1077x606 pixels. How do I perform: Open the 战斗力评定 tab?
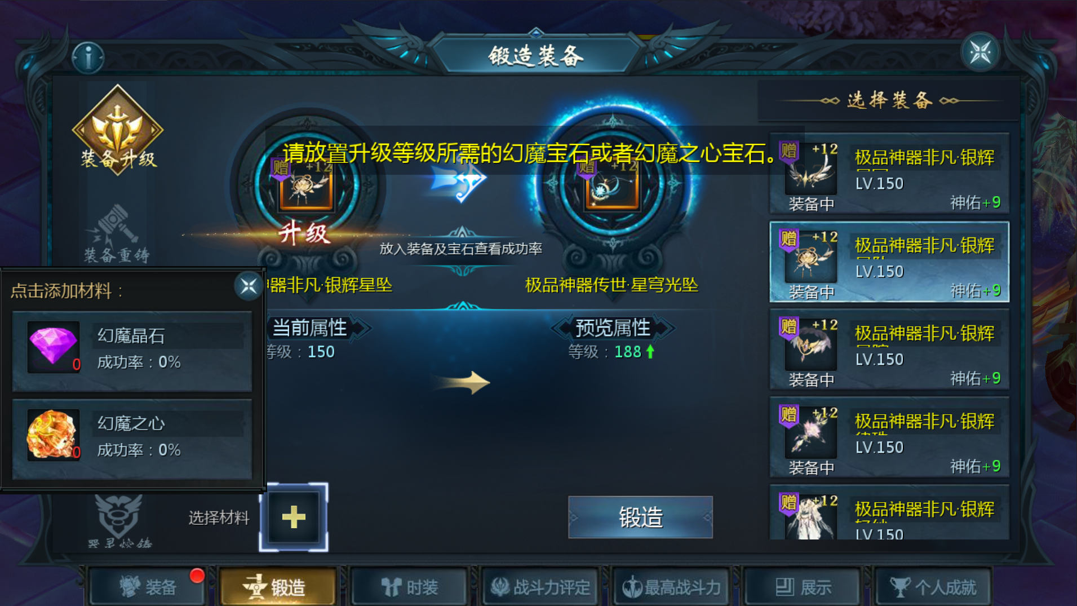[x=540, y=587]
